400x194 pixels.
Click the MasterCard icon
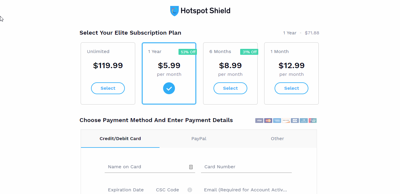(268, 121)
